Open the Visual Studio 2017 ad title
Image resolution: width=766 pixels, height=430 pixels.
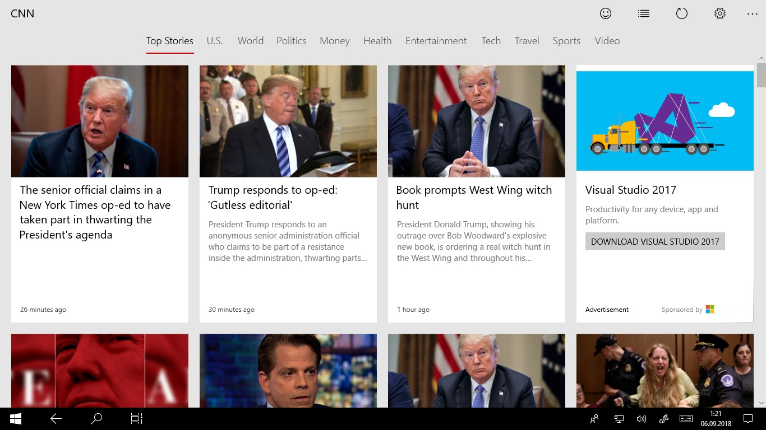coord(631,190)
